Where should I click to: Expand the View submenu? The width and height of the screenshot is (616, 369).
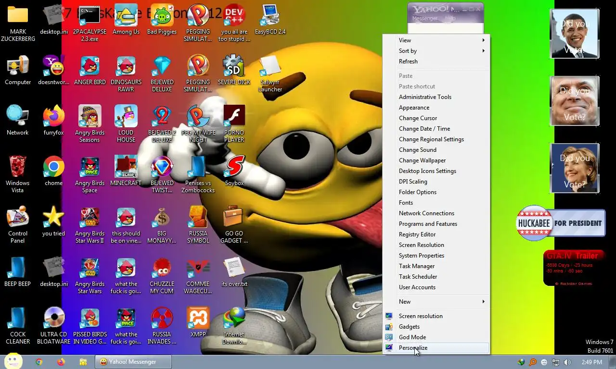click(x=436, y=40)
